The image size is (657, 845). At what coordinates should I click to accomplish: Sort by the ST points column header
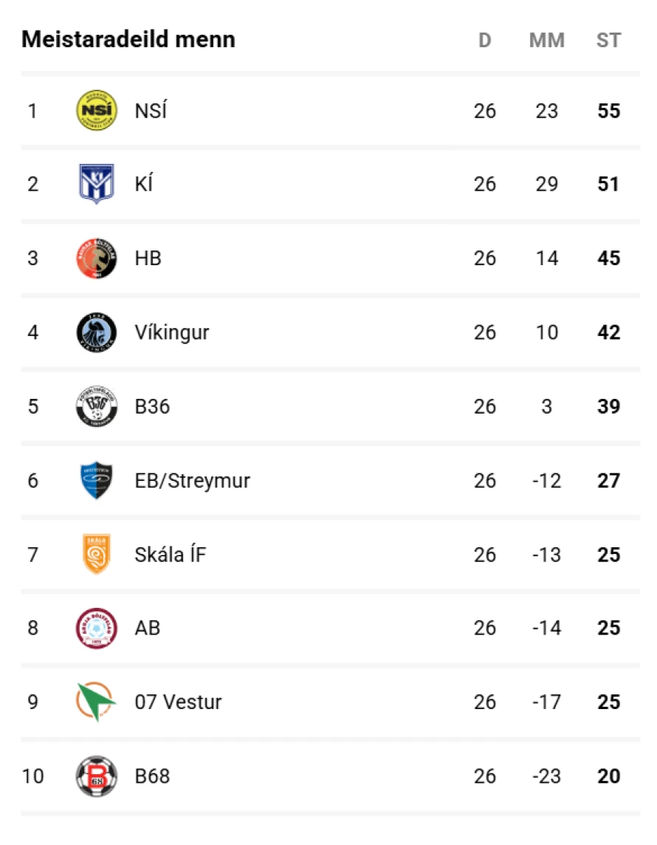point(608,41)
